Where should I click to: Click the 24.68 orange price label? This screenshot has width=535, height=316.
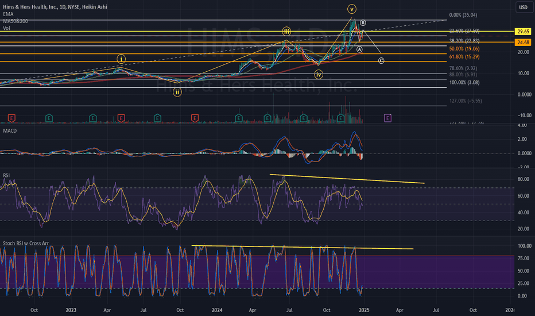point(523,43)
